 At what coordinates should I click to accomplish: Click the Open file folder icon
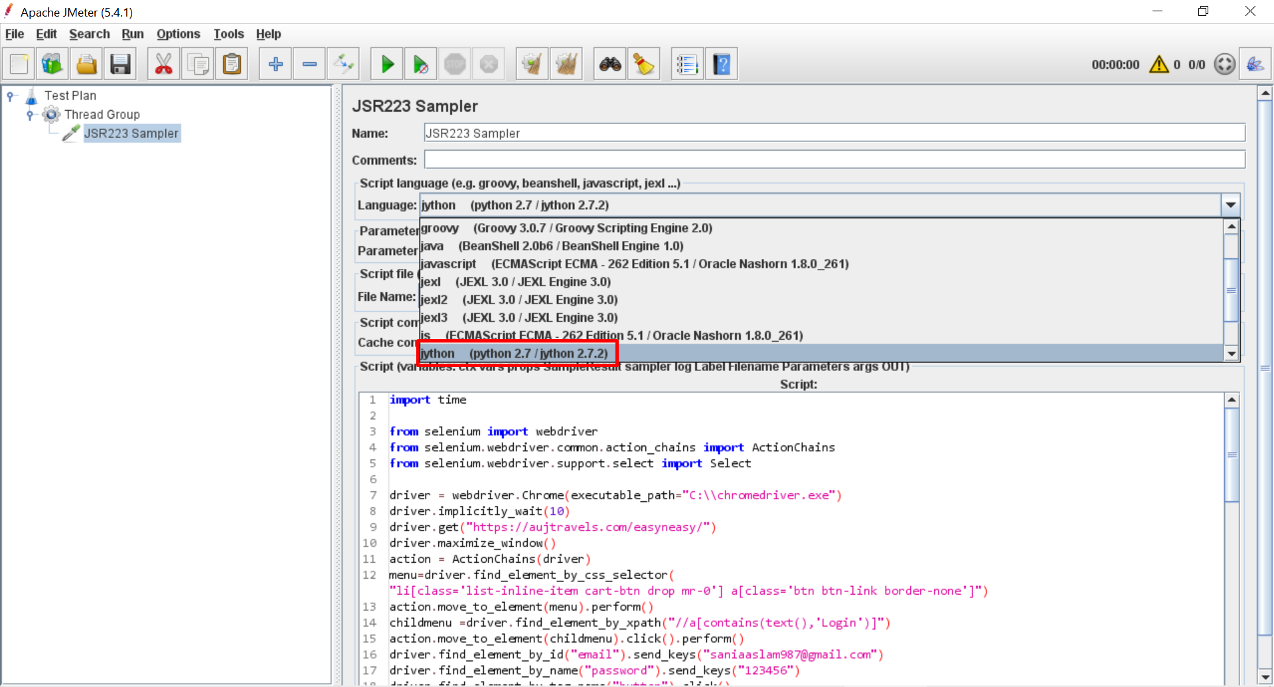coord(86,64)
